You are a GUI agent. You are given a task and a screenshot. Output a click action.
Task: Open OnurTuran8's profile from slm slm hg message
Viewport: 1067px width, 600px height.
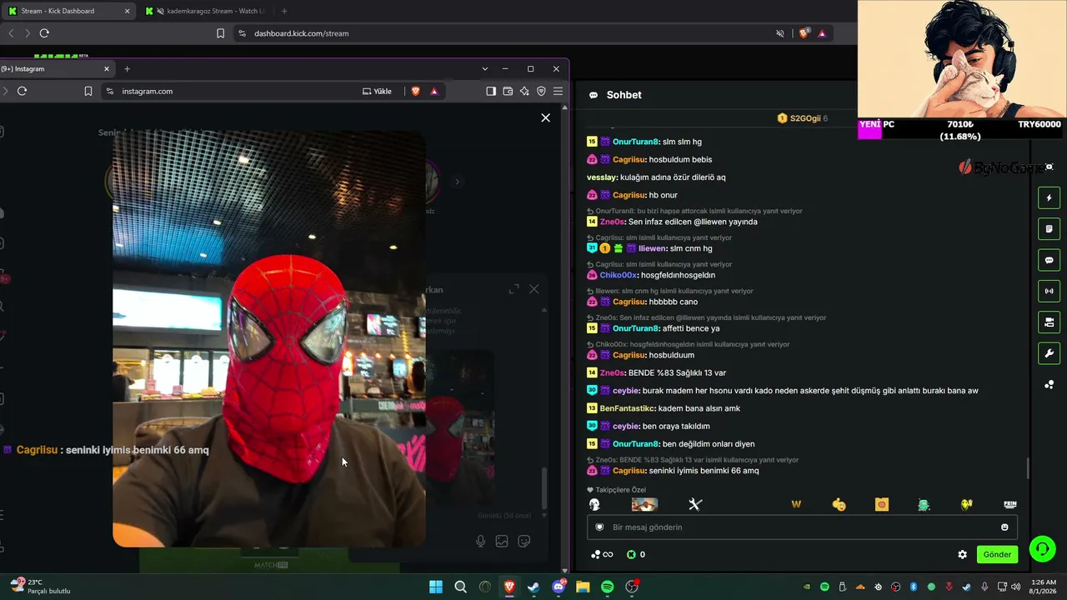(x=635, y=142)
